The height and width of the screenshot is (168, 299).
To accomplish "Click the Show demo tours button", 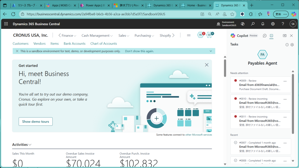I will pyautogui.click(x=35, y=122).
